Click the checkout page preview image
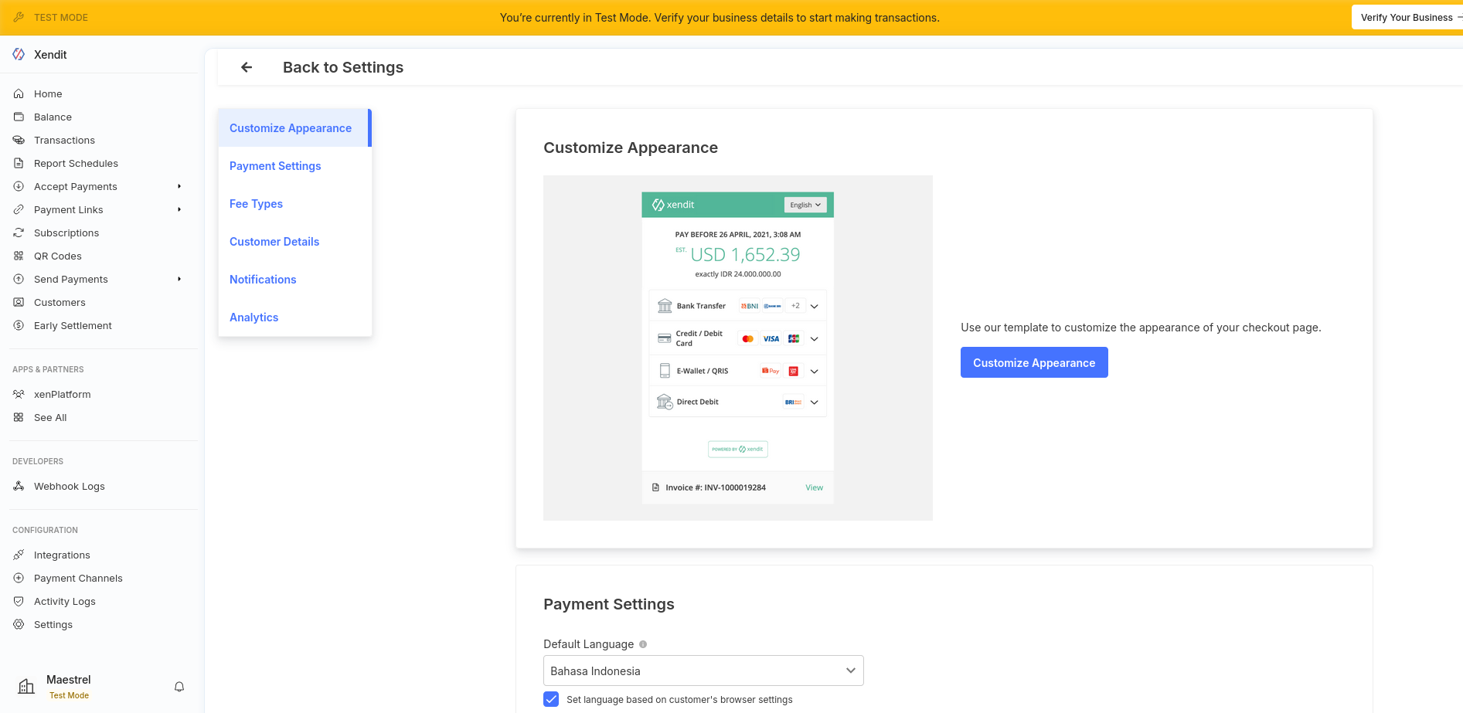 (737, 348)
